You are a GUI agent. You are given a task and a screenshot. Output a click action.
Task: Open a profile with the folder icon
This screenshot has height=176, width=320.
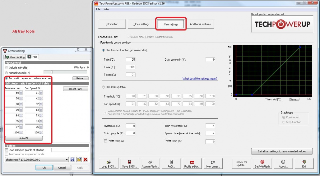pos(79,160)
